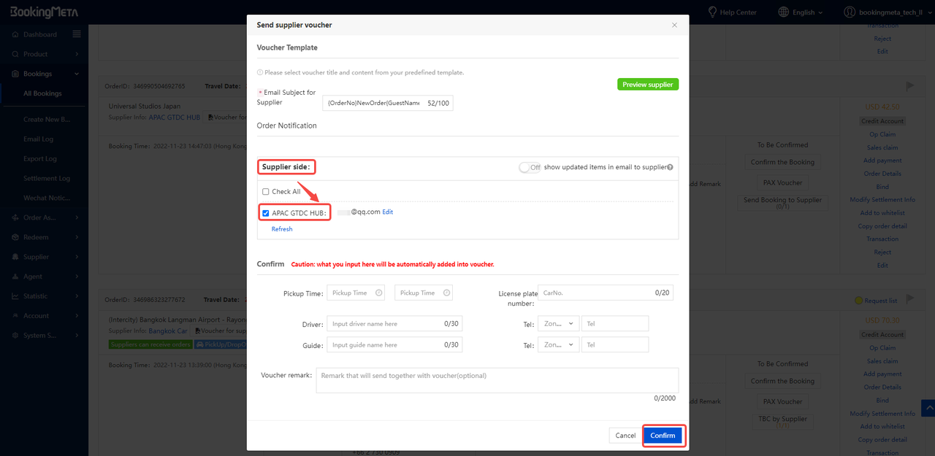Open the Guide Tel zone dropdown
The width and height of the screenshot is (935, 456).
pos(559,344)
